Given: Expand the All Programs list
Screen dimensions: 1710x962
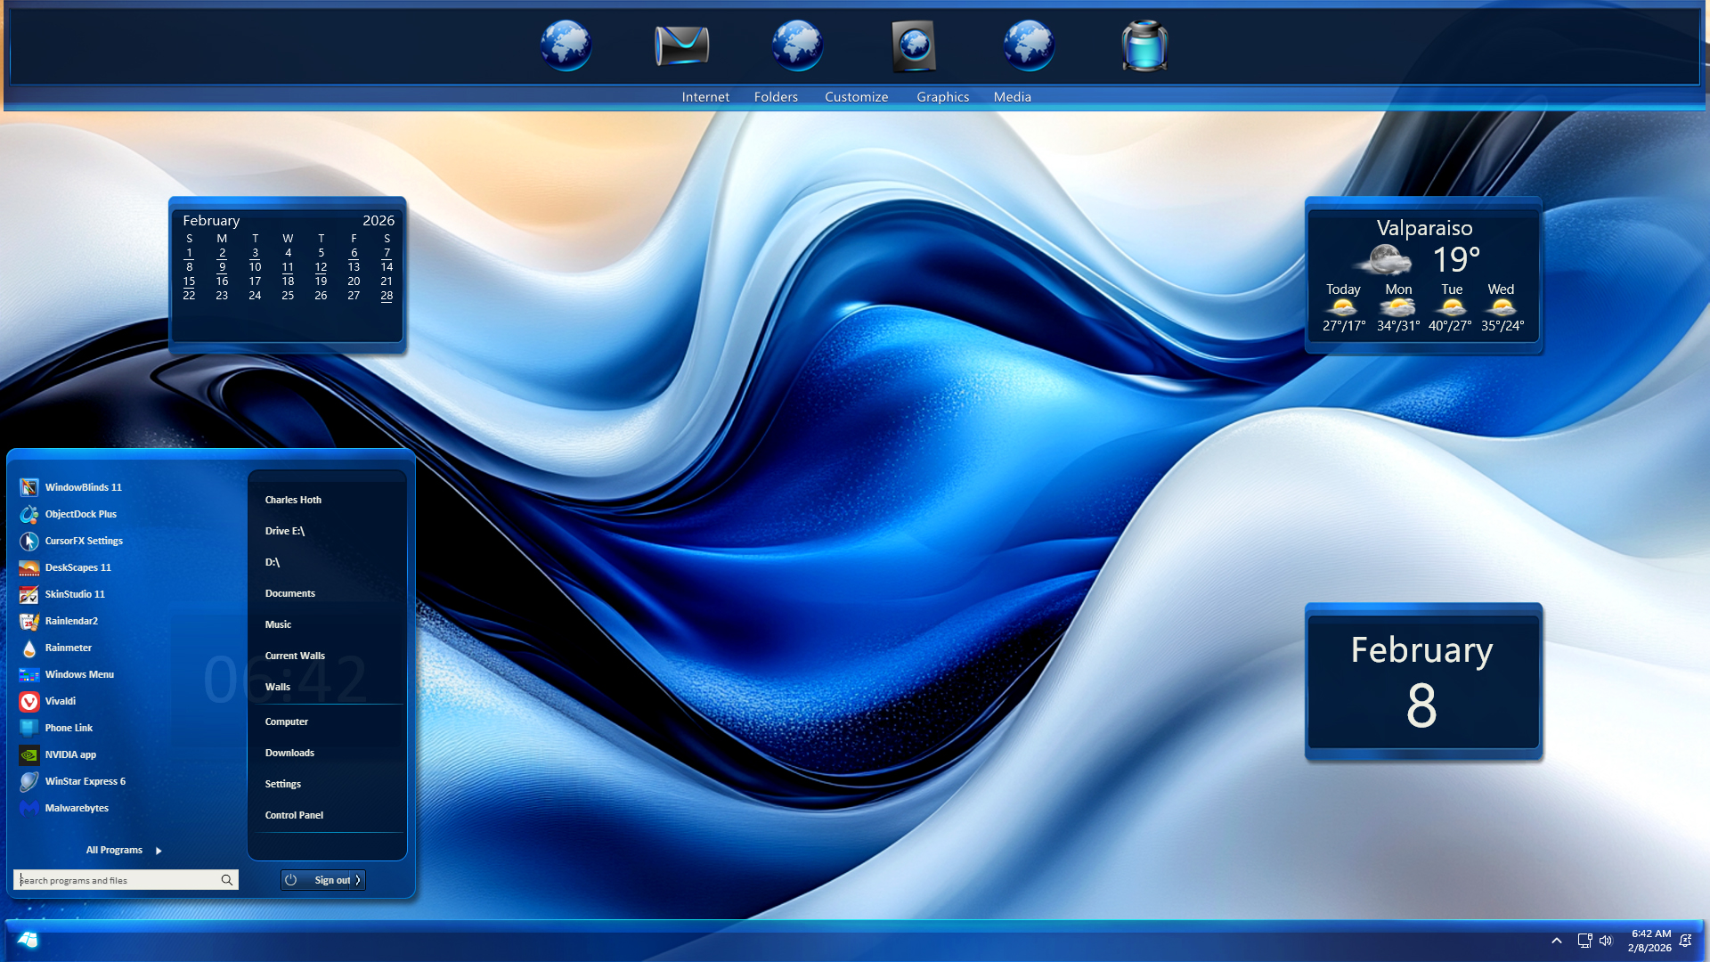Looking at the screenshot, I should 123,850.
